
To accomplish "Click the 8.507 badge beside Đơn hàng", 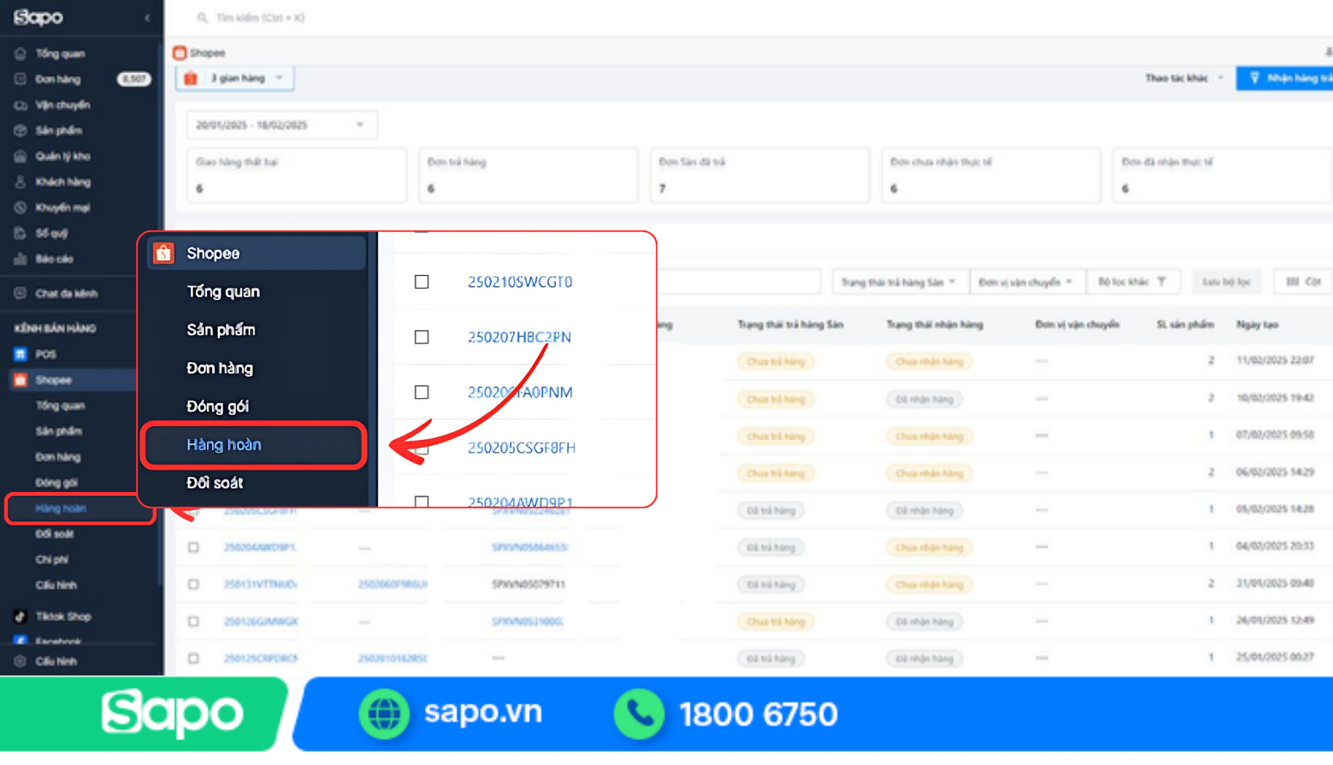I will pos(134,79).
